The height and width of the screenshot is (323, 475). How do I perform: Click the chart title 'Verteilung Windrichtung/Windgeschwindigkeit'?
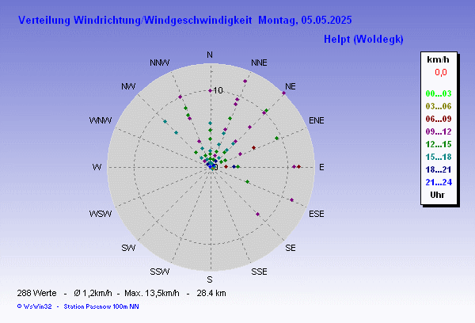[135, 21]
